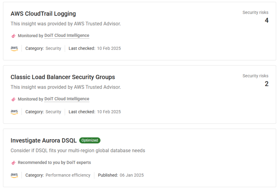This screenshot has height=189, width=278.
Task: Click the DoiT logo in the Classic Load Balancer card
Action: pos(14,99)
